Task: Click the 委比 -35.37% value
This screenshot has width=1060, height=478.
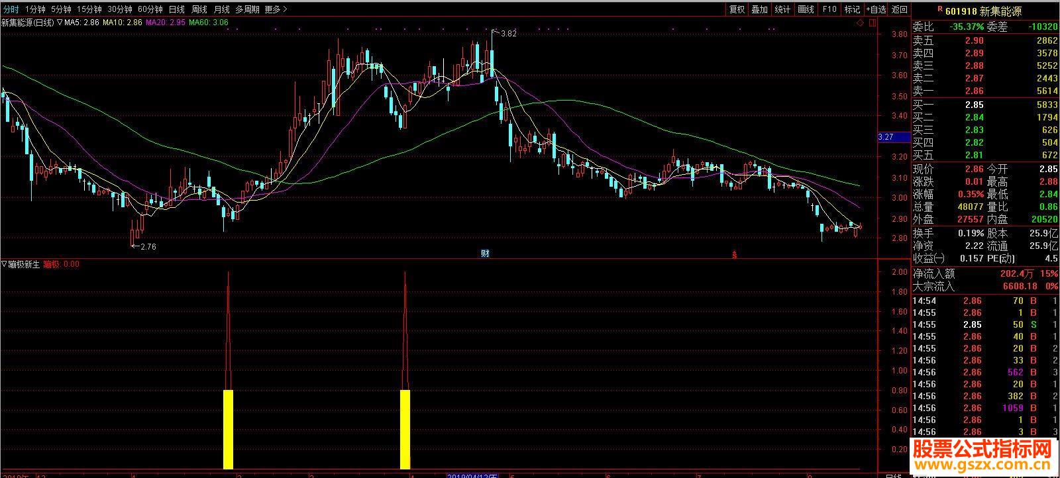Action: (x=965, y=27)
